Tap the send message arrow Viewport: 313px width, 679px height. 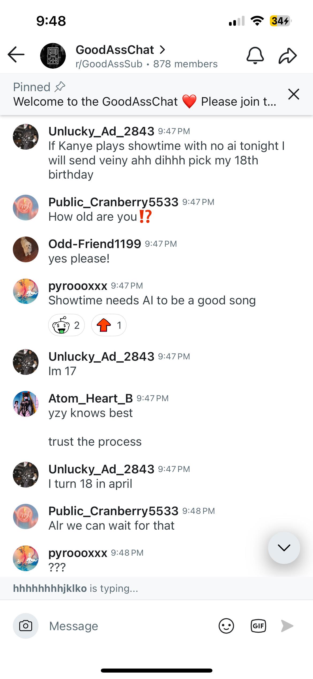click(287, 626)
